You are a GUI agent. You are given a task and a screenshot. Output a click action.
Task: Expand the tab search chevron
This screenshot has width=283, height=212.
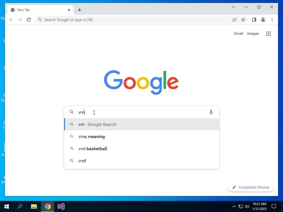pos(233,7)
